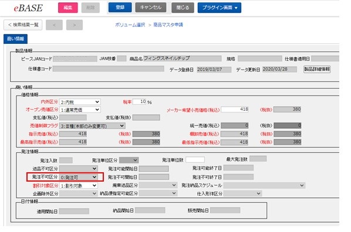Select the 商い情報 tab
351x232 pixels.
(15, 39)
